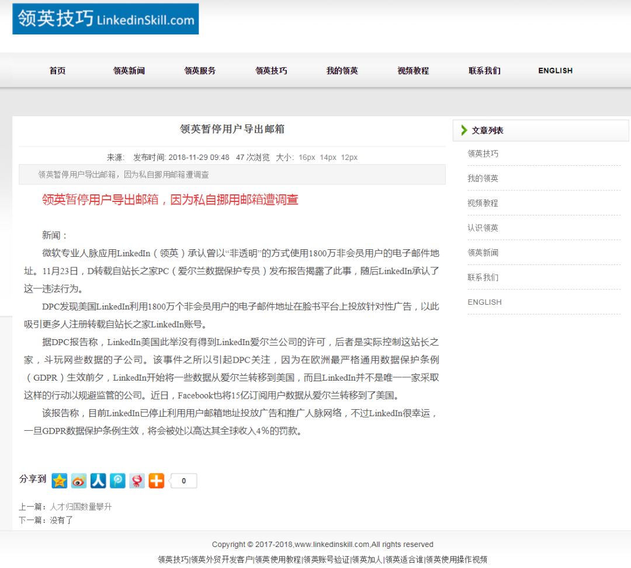Open 我的领英 in navigation bar
Viewport: 631px width, 568px height.
[x=342, y=71]
